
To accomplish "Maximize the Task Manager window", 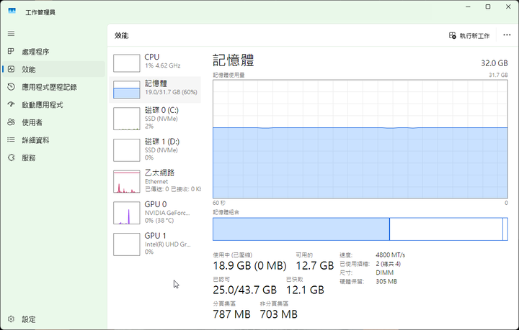I will 488,7.
